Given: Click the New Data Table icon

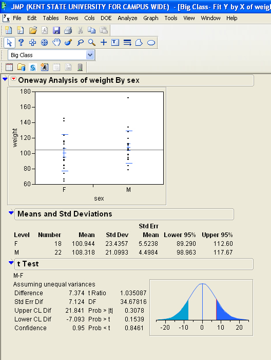Looking at the screenshot, I should coord(9,30).
